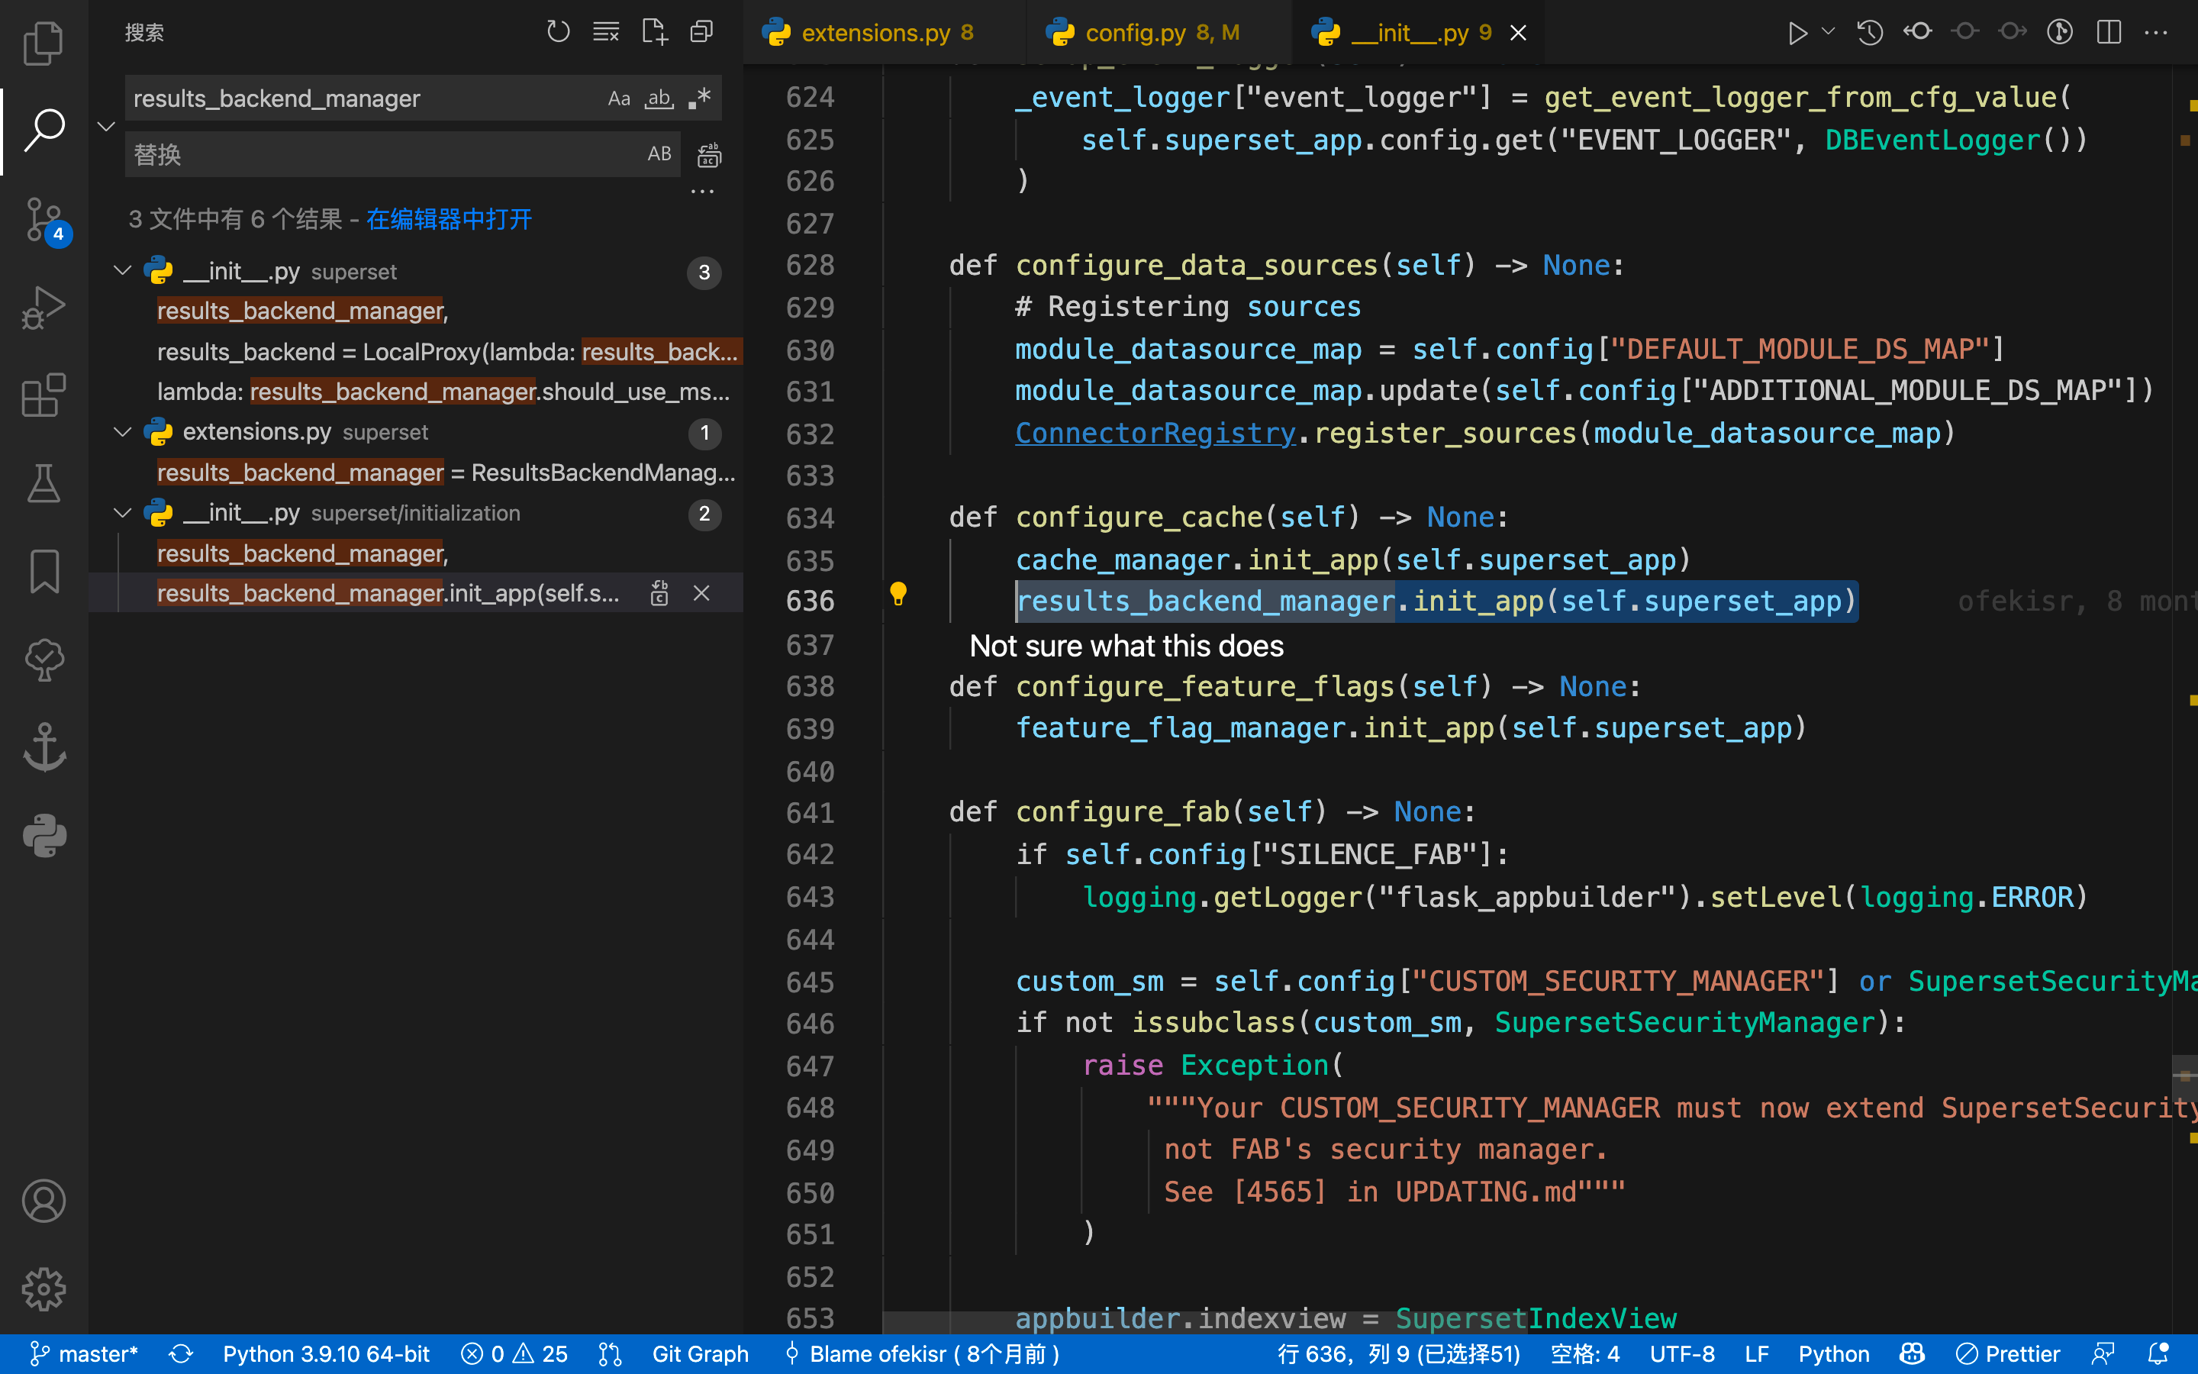Run the Python file with the play button
The width and height of the screenshot is (2198, 1374).
click(x=1797, y=33)
